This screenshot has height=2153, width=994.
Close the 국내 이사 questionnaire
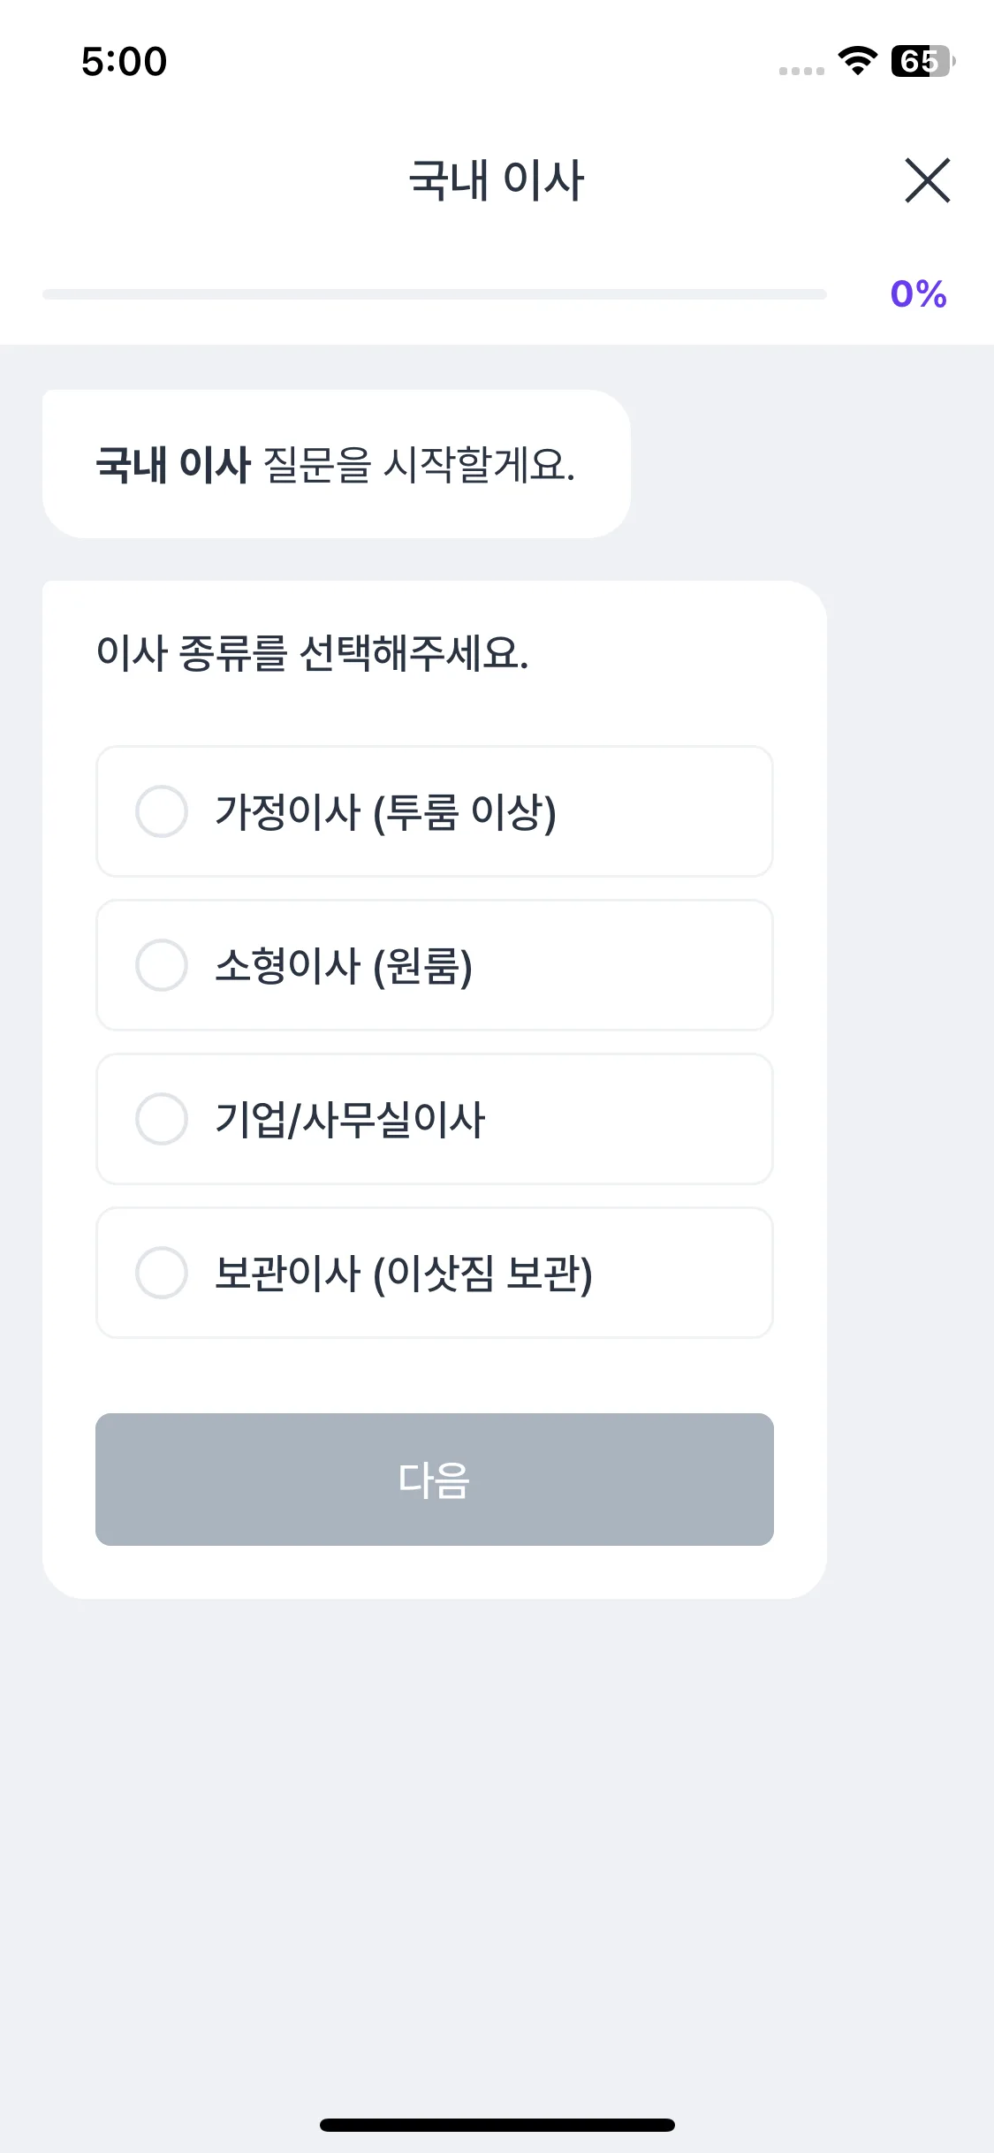click(927, 180)
